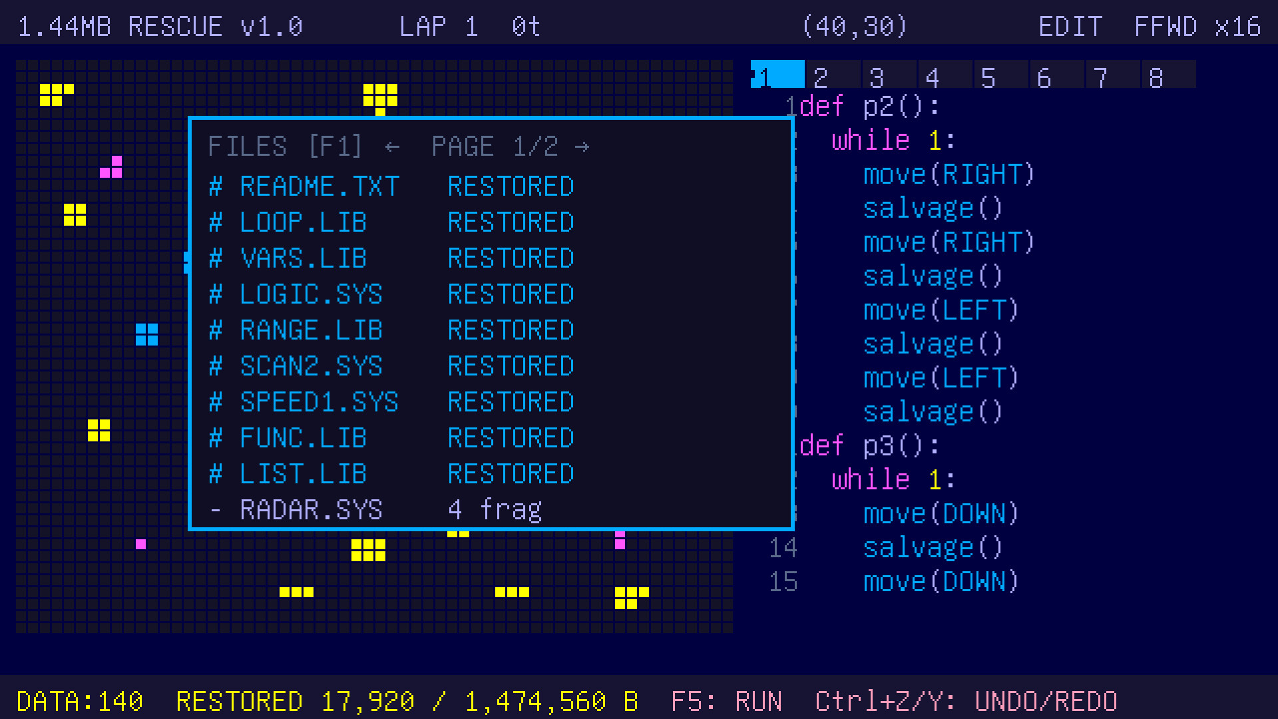Switch to code tab 3
1278x719 pixels.
tap(889, 75)
